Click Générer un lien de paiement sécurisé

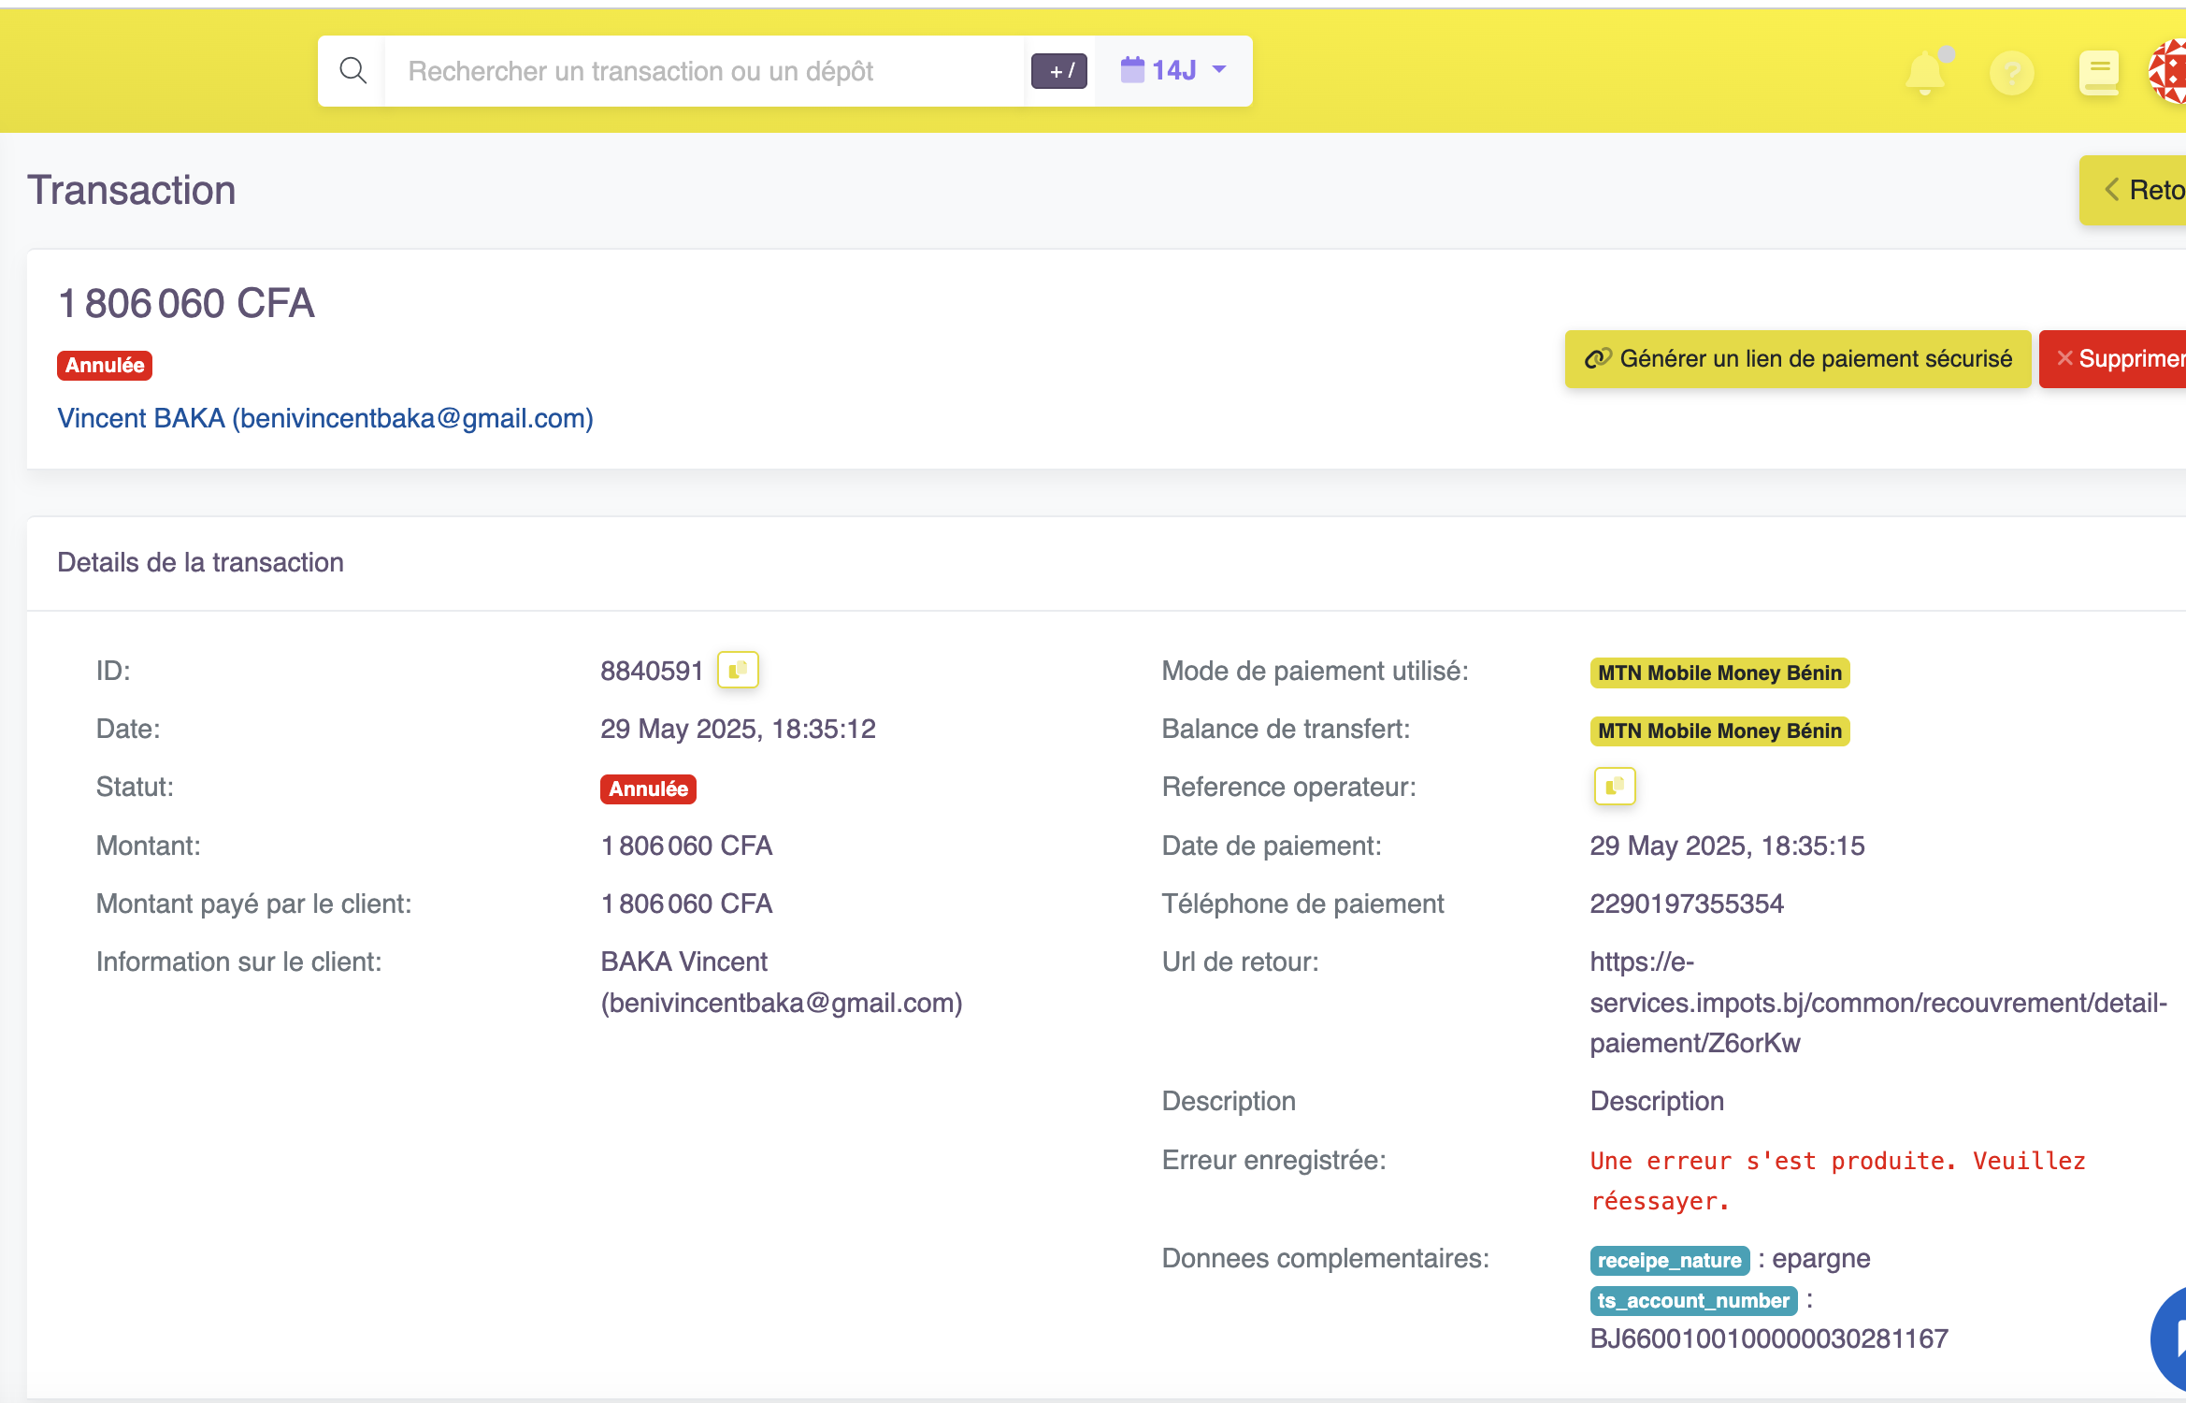[1797, 359]
